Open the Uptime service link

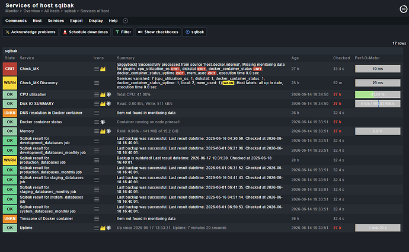coord(26,228)
